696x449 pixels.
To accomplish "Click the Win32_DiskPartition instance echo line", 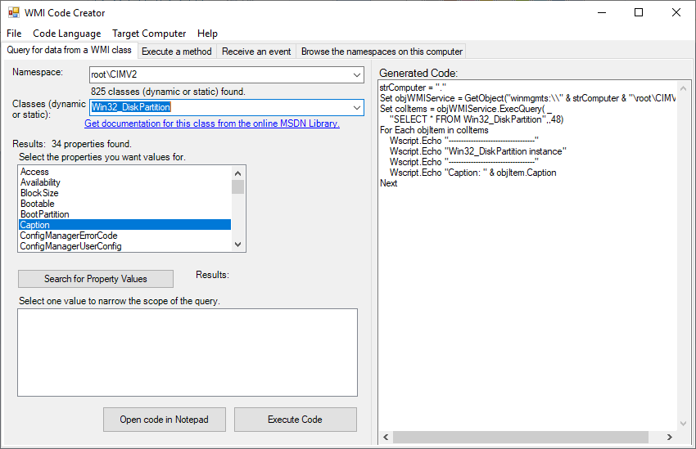I will pyautogui.click(x=478, y=151).
